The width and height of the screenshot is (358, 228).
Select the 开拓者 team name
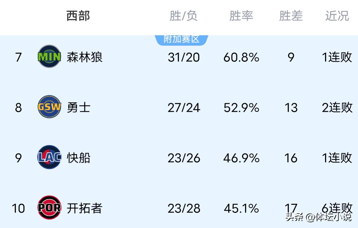[84, 208]
